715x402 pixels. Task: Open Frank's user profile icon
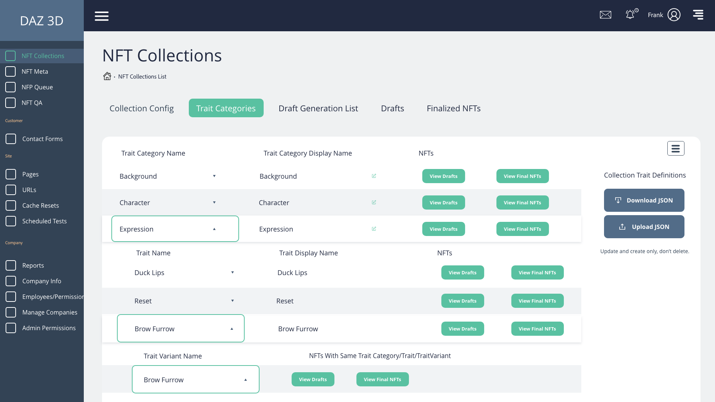pyautogui.click(x=674, y=15)
